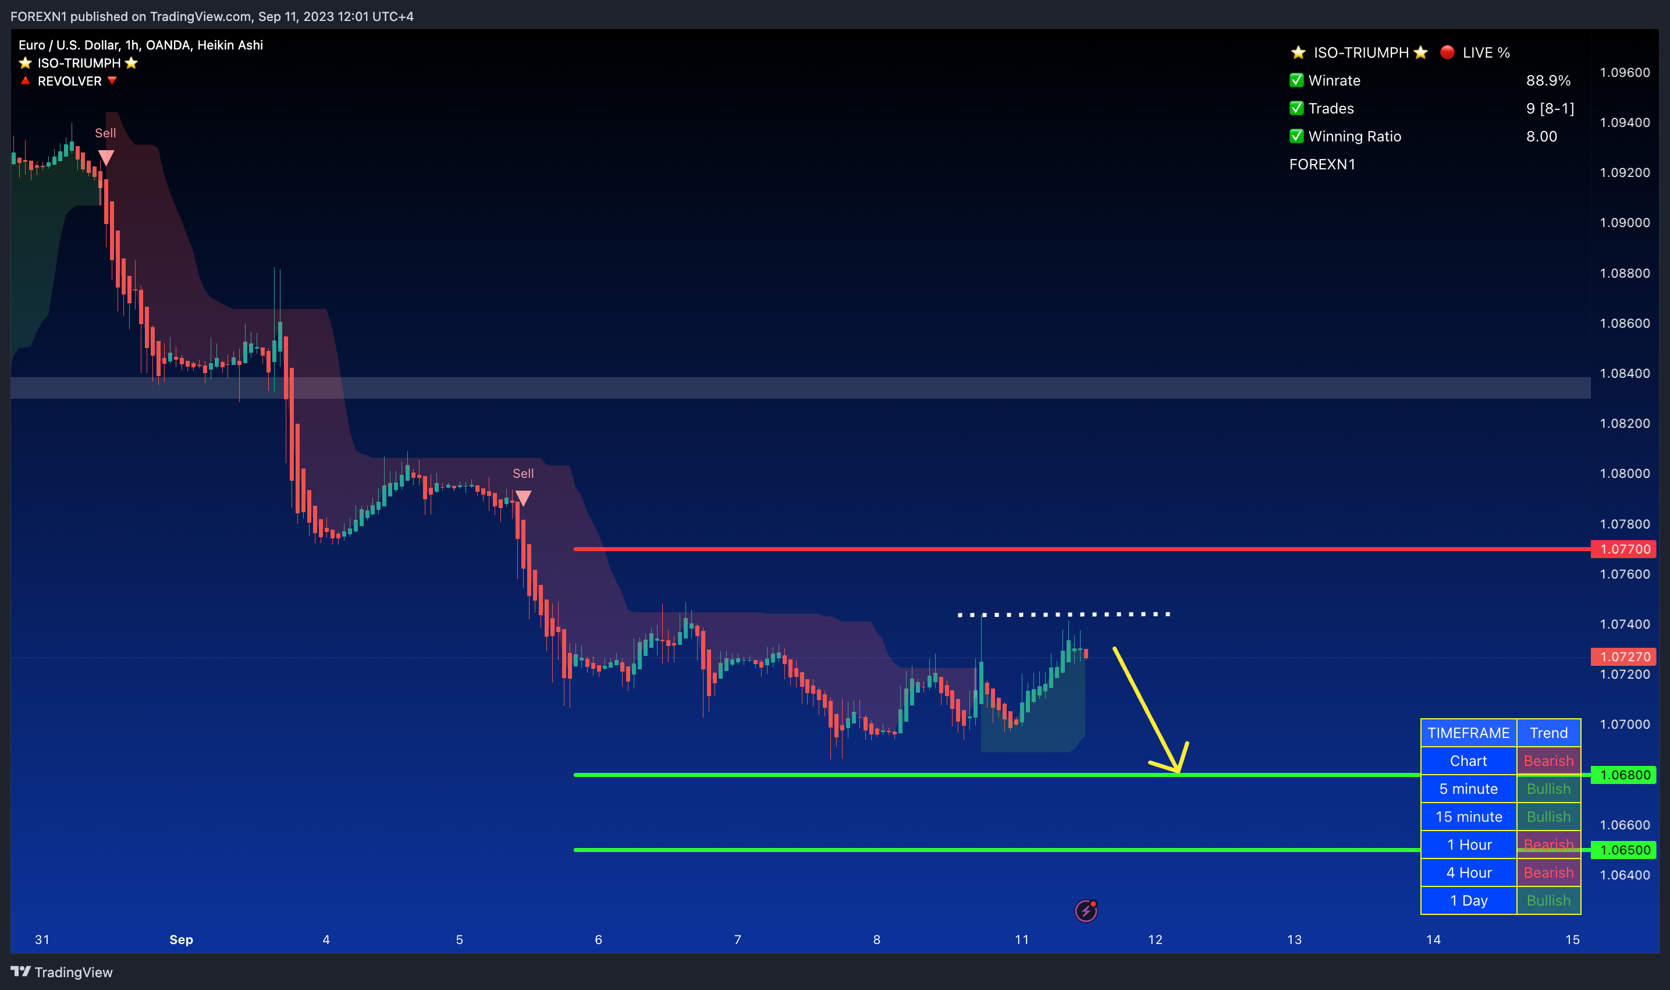Click the second Sell signal marker near Sep 5
This screenshot has width=1670, height=990.
(x=524, y=498)
